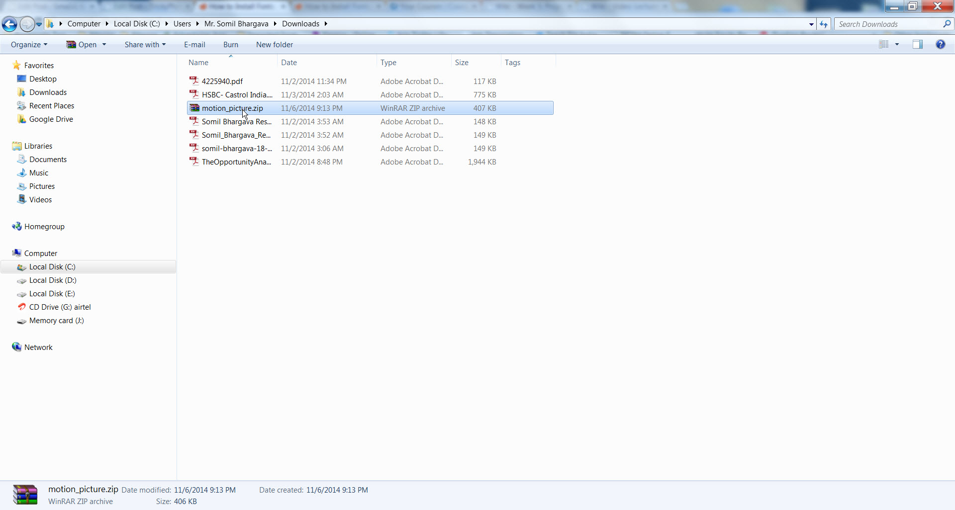Sort files by the Size column
Screen dimensions: 955x510
462,63
